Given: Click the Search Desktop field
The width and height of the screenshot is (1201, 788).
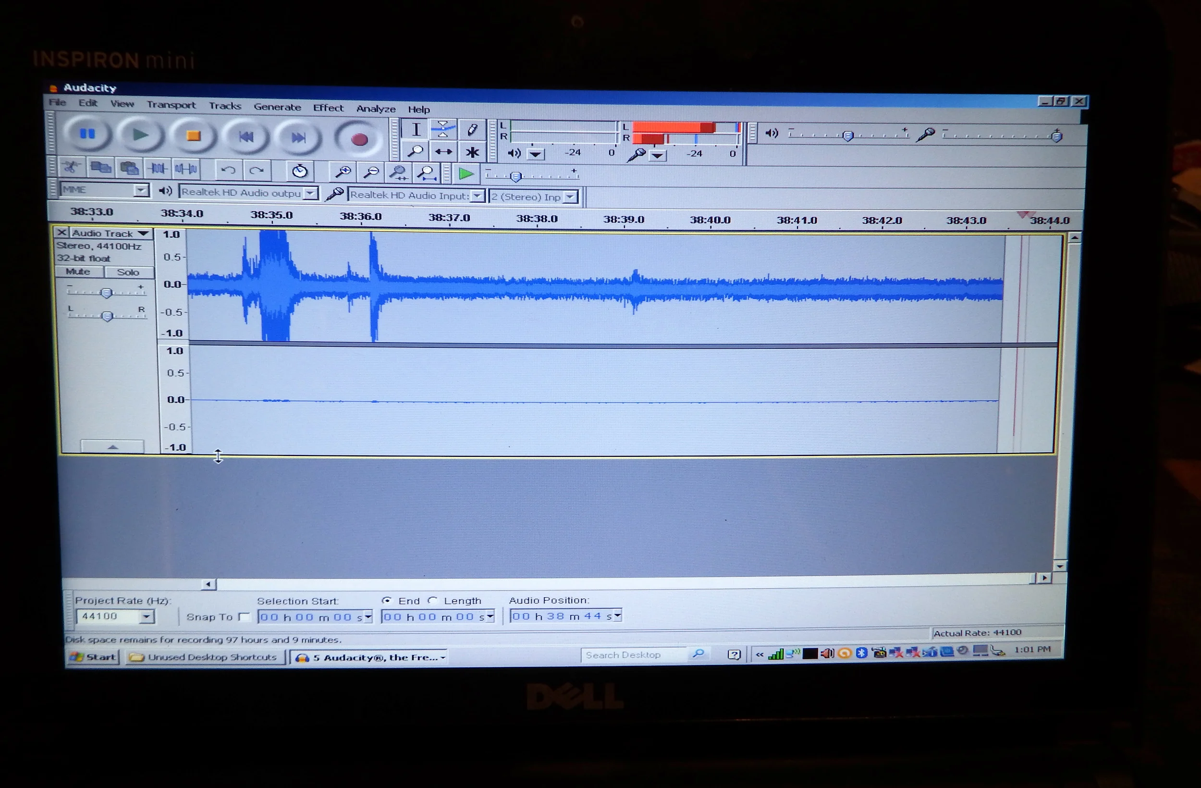Looking at the screenshot, I should [x=633, y=655].
